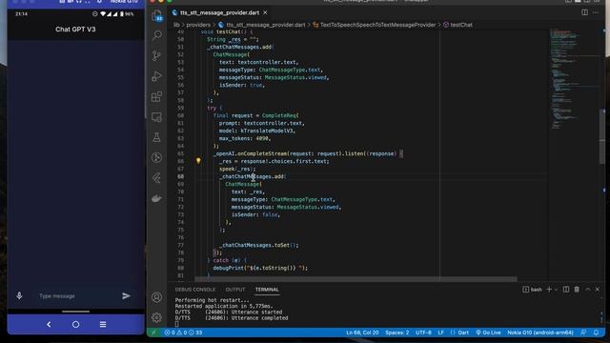Open the Source Control view
The height and width of the screenshot is (343, 610).
coord(156,55)
